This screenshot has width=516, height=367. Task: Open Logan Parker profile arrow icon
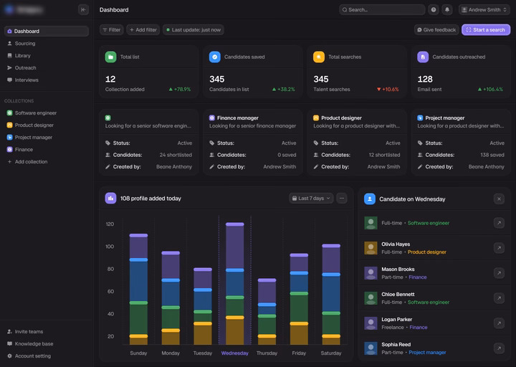(x=499, y=323)
